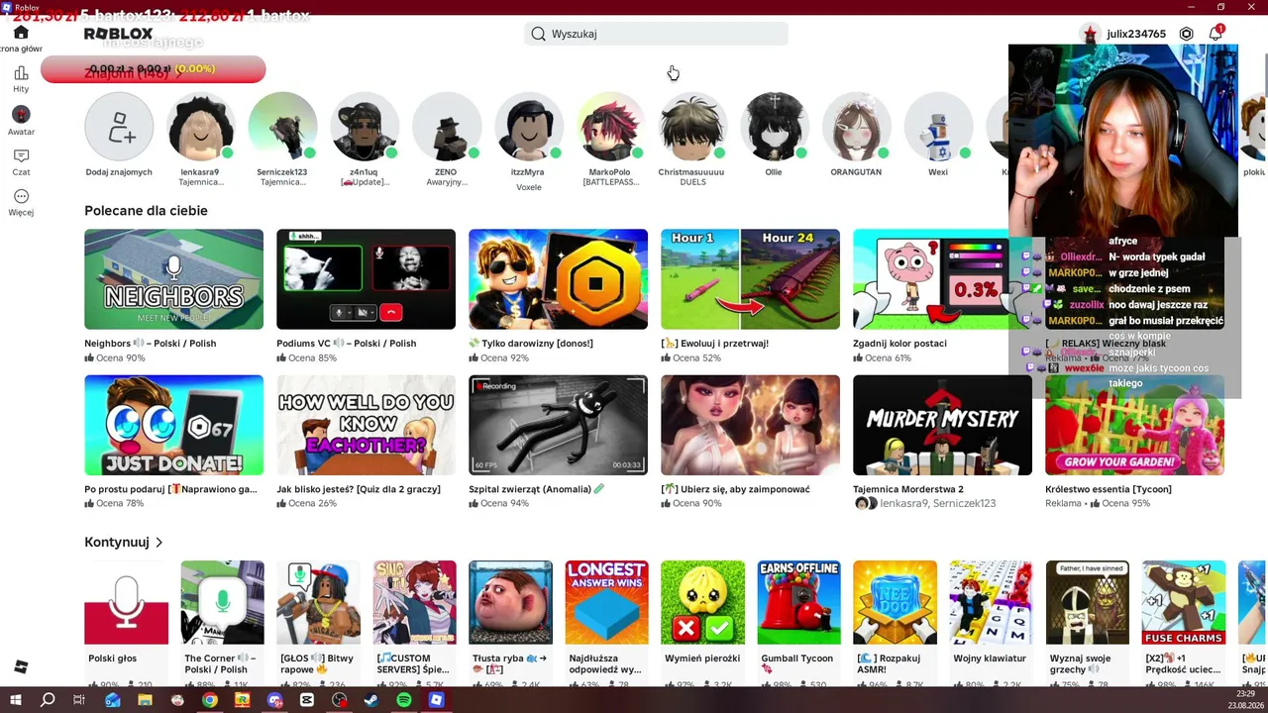
Task: Expand the Kontynuuj section arrow
Action: [158, 543]
